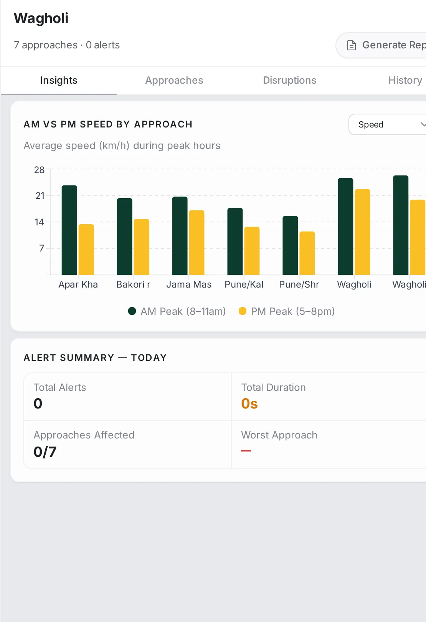Open the Disruptions tab
This screenshot has width=426, height=622.
290,80
